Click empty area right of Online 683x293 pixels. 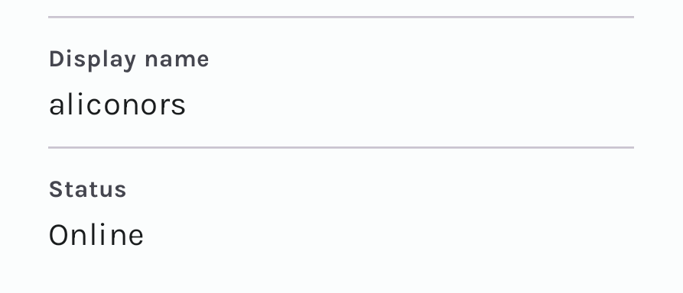coord(389,235)
